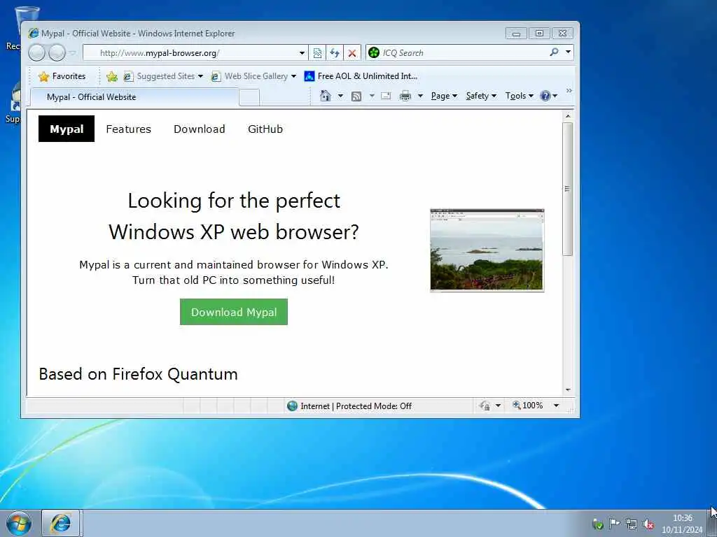717x537 pixels.
Task: Open the Windows Start orb
Action: tap(19, 523)
